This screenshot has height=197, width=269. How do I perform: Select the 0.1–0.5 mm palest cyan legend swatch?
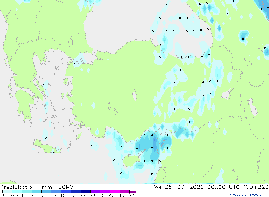coord(7,192)
